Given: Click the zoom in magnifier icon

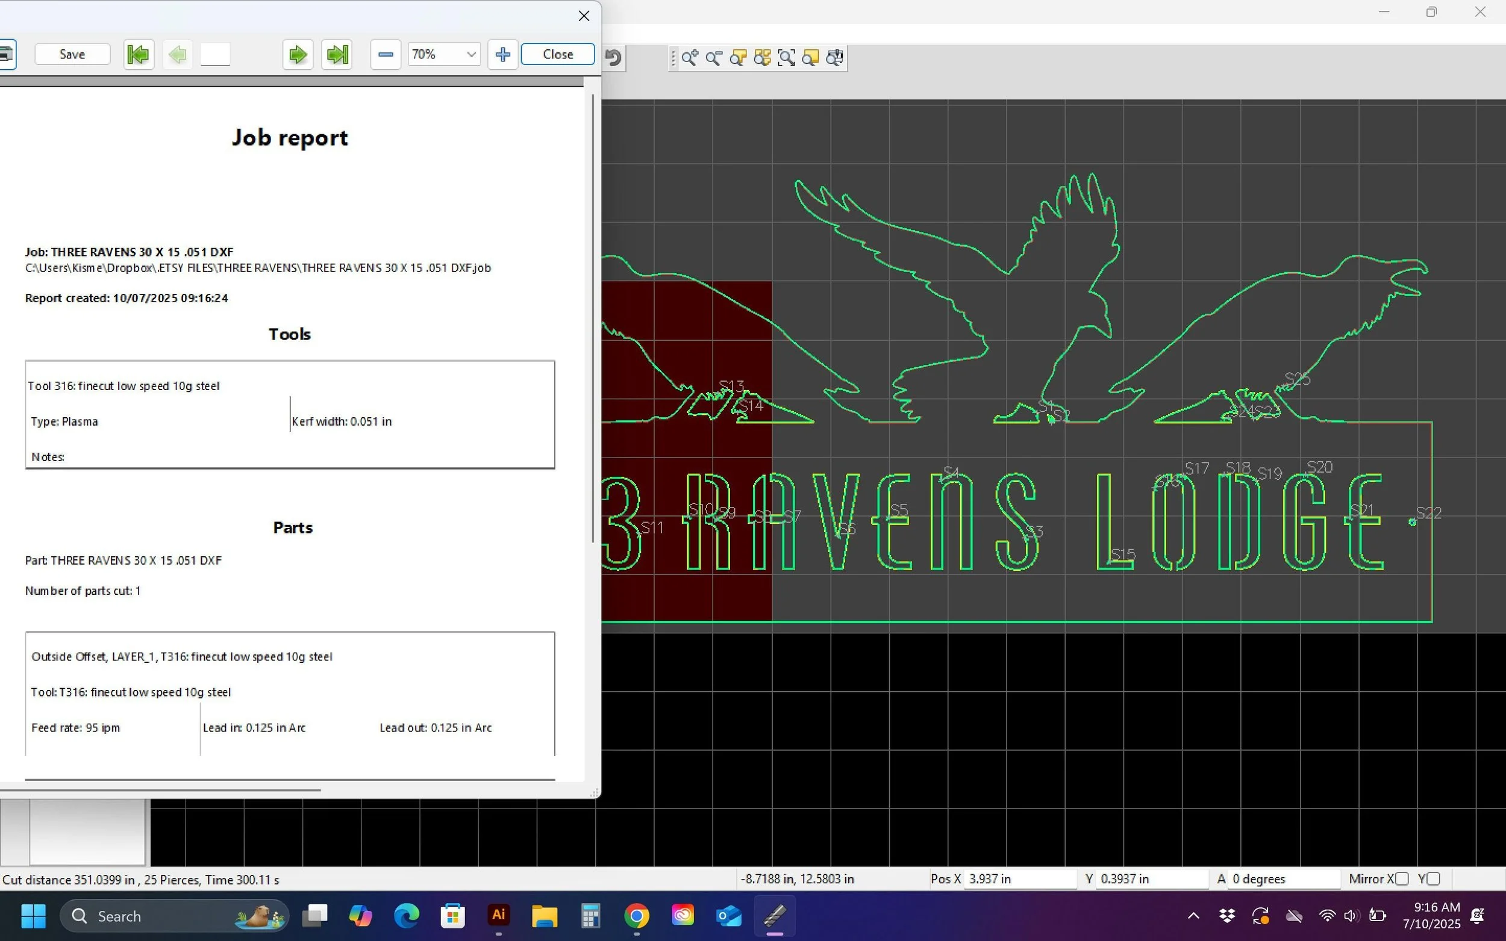Looking at the screenshot, I should [x=690, y=58].
